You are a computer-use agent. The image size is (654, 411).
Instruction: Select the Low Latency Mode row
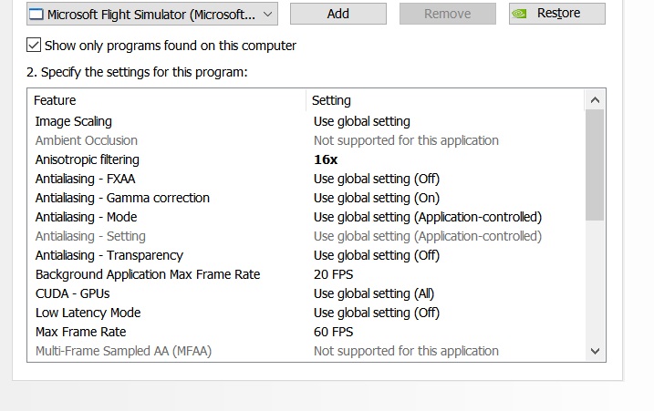pos(306,313)
